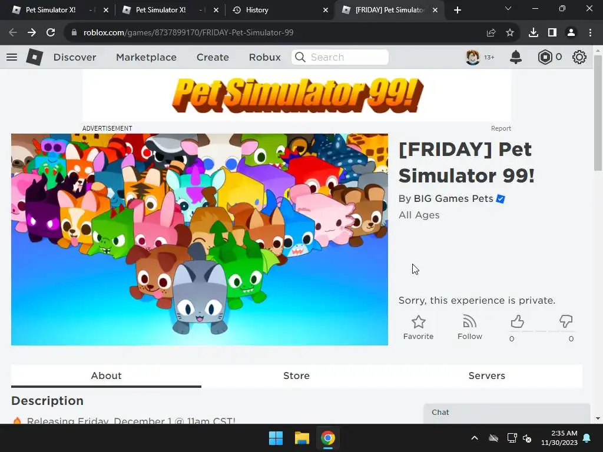The image size is (603, 452).
Task: Show hidden system tray icons
Action: tap(475, 438)
